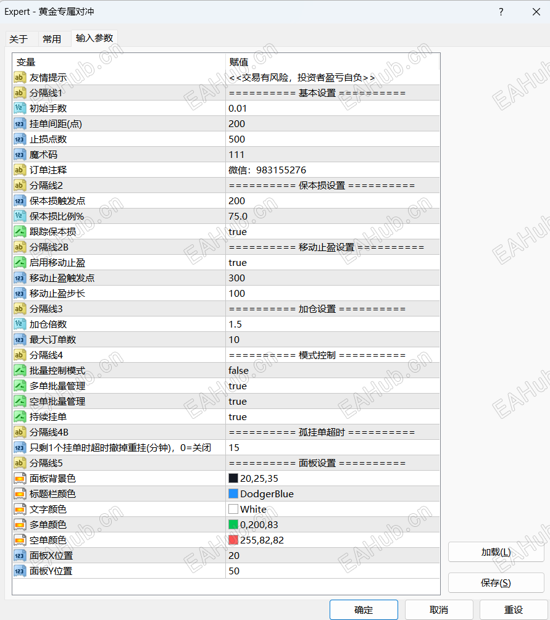
Task: Click the 保存(S) button
Action: click(496, 582)
